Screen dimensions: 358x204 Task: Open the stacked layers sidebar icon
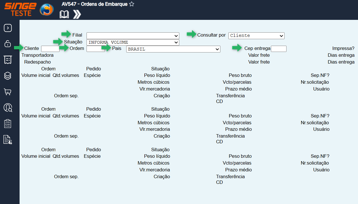[8, 76]
